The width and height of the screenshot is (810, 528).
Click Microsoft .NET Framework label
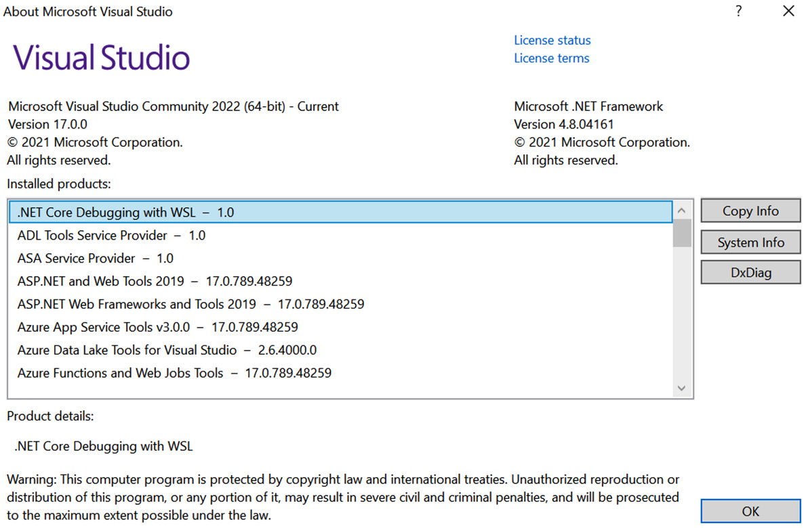click(588, 106)
